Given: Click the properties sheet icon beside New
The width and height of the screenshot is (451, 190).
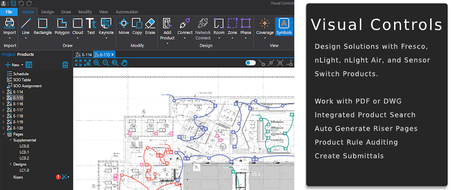Looking at the screenshot, I should click(x=29, y=65).
